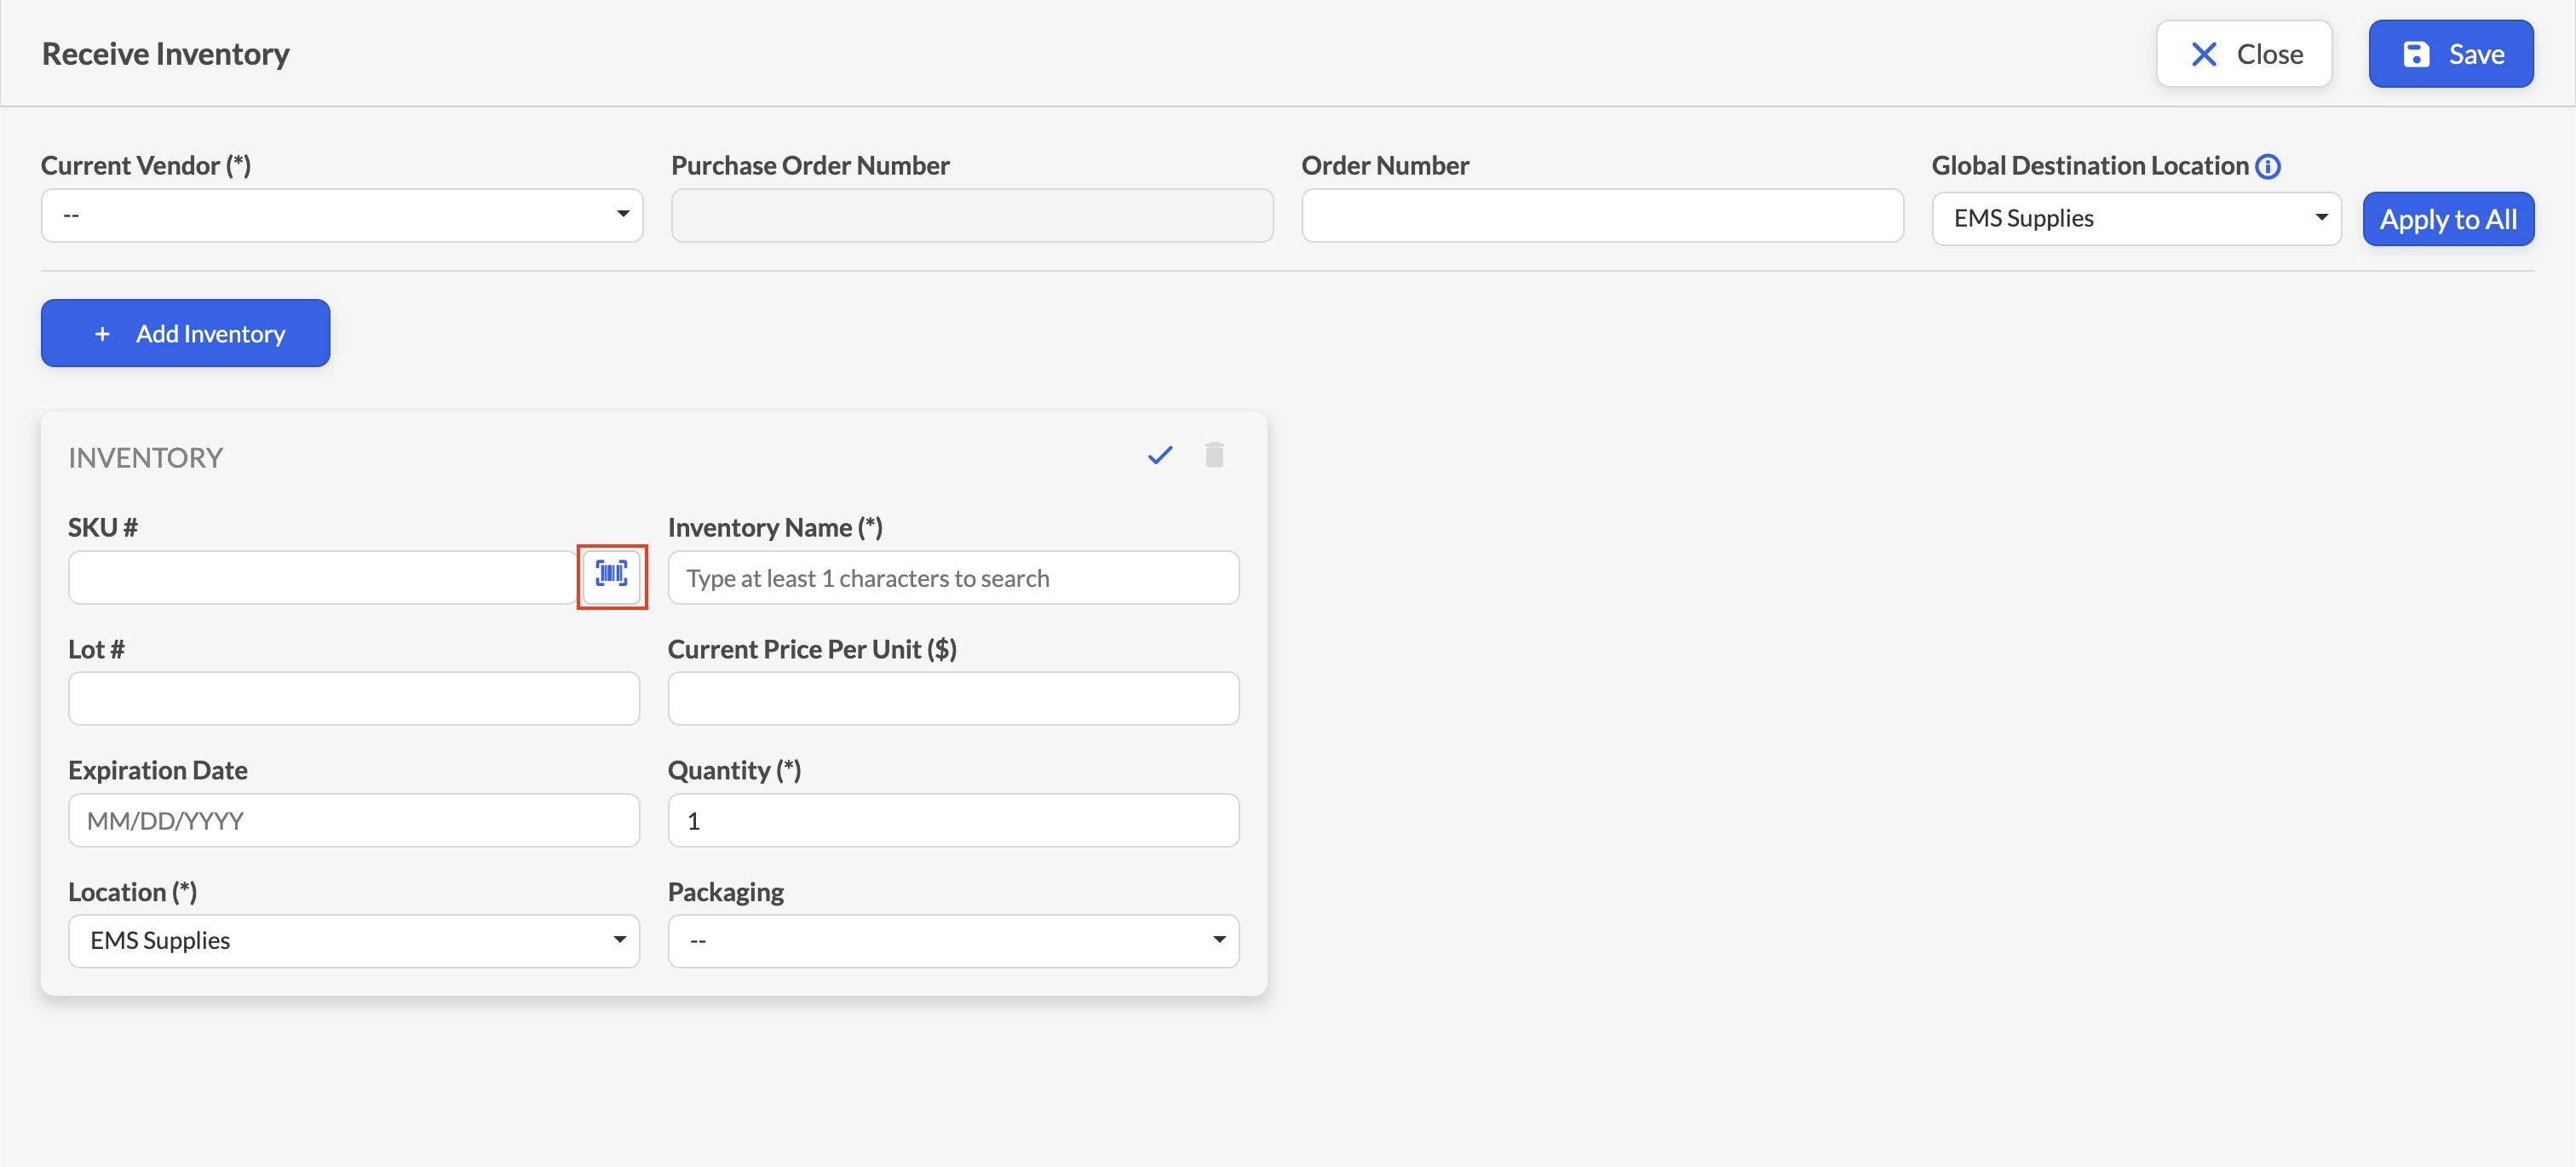The height and width of the screenshot is (1167, 2576).
Task: Expand the Packaging dropdown
Action: coord(953,941)
